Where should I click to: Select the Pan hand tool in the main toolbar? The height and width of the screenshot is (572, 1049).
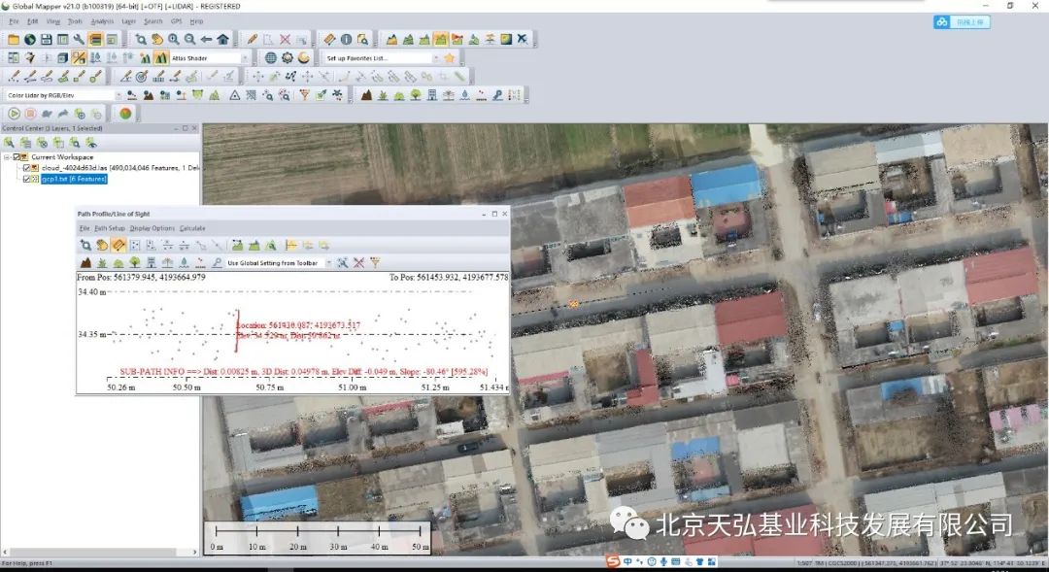pos(157,40)
